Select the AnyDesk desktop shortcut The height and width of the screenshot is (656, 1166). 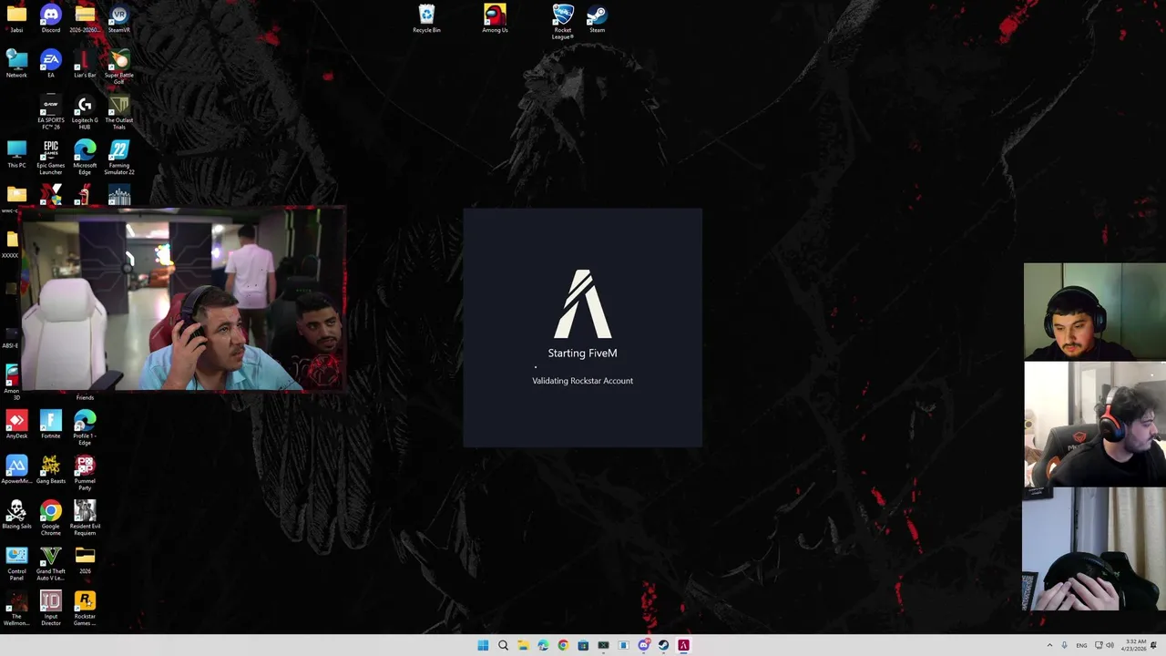click(x=16, y=425)
